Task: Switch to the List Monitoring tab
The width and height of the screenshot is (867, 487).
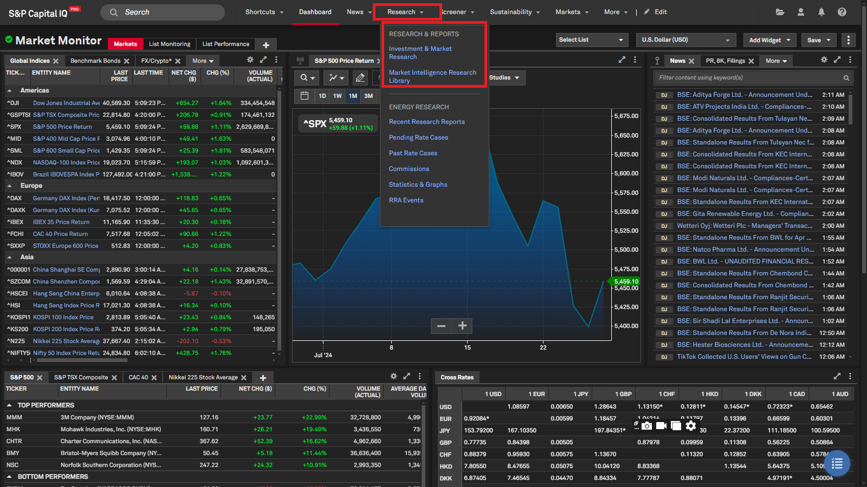Action: point(170,44)
